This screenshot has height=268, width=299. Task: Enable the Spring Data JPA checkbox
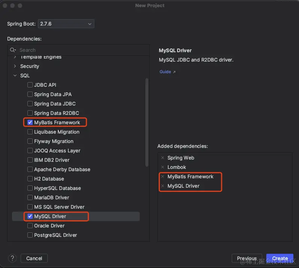click(30, 94)
